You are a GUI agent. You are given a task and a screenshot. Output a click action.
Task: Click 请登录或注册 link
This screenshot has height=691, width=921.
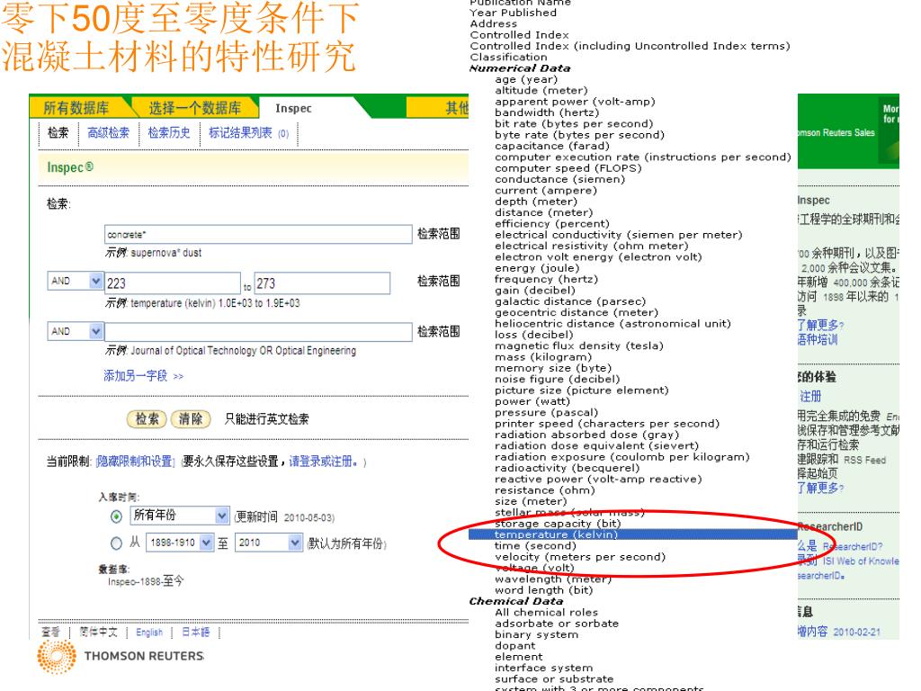click(x=323, y=462)
